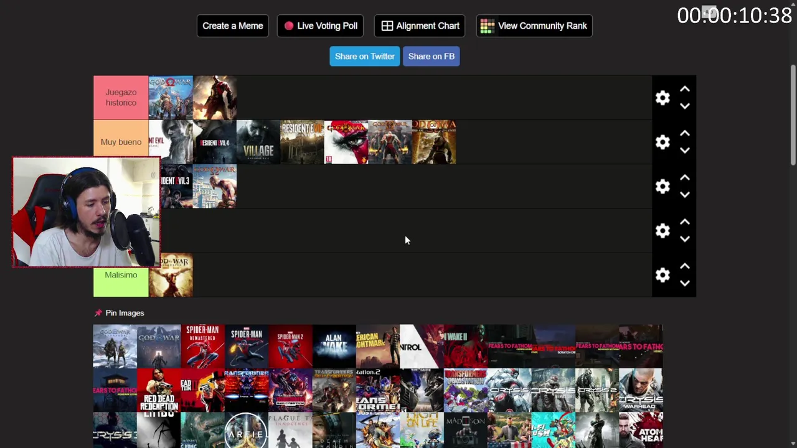Pick Death Stranding from image pool

point(334,431)
